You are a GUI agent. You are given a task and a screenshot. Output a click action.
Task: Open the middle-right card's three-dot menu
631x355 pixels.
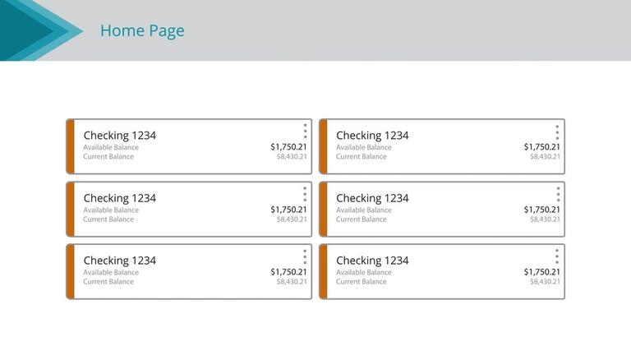[557, 194]
